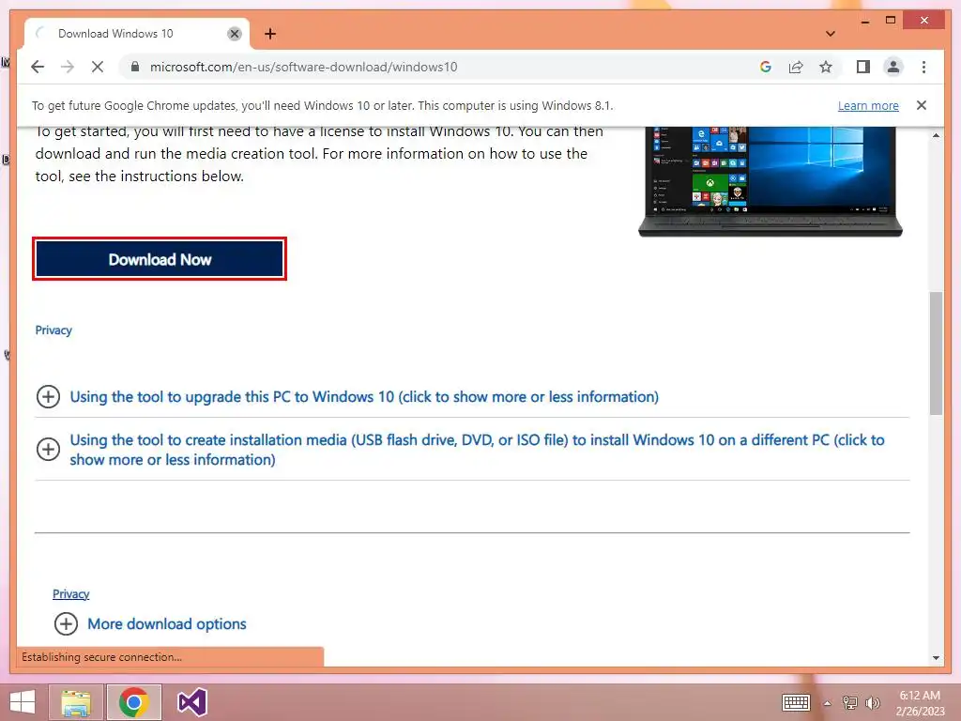Click the Windows 10 laptop image
The height and width of the screenshot is (721, 961).
[x=770, y=181]
